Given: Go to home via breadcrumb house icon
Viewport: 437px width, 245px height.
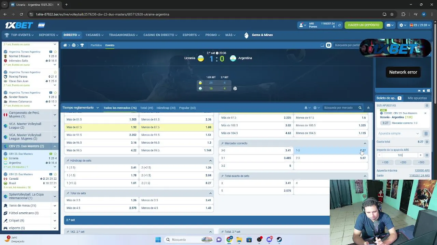Looking at the screenshot, I should [65, 45].
